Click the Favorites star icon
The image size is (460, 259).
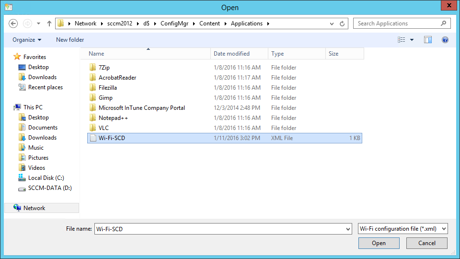[x=17, y=57]
